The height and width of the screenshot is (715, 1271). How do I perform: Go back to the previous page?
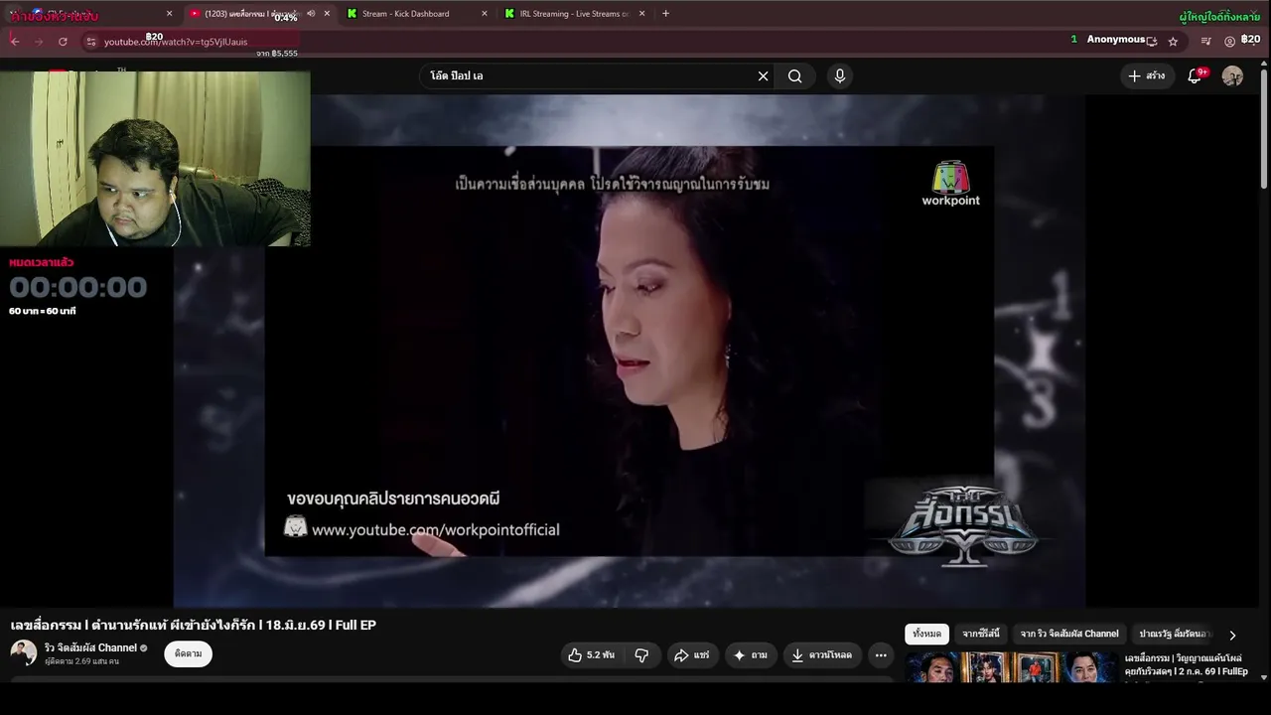pyautogui.click(x=15, y=42)
